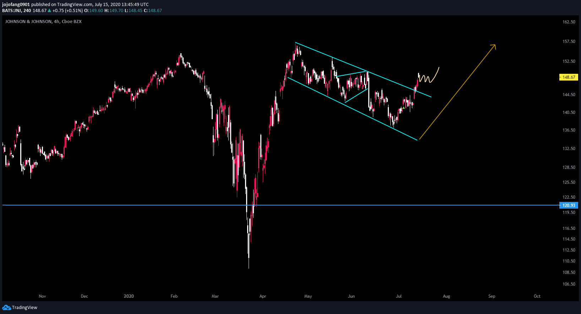Click the 140.50 price axis label

pyautogui.click(x=569, y=112)
